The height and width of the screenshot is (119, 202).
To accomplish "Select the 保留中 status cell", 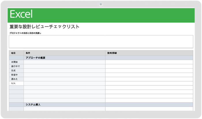I will coord(14,75).
